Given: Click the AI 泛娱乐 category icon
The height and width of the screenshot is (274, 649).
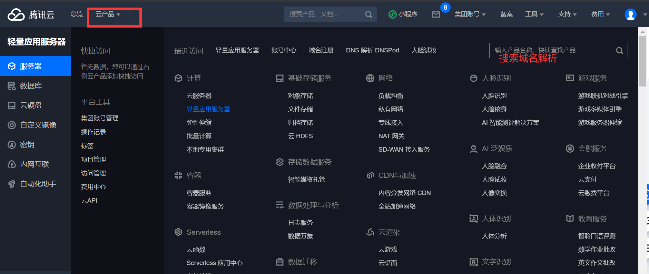Looking at the screenshot, I should point(474,149).
